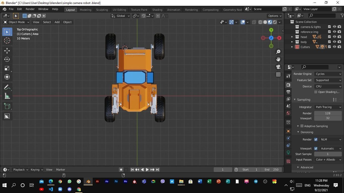This screenshot has width=344, height=193.
Task: Enable Adaptive Sampling checkbox
Action: coord(302,126)
